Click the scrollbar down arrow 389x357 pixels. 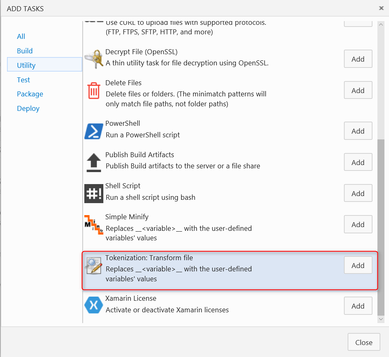(x=381, y=319)
